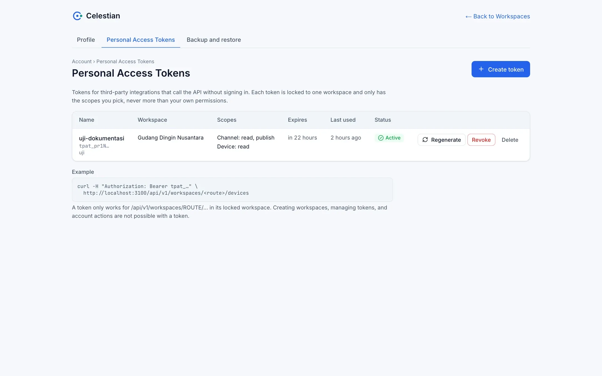The width and height of the screenshot is (602, 376).
Task: Click the Personal Access Tokens page heading
Action: [x=131, y=73]
